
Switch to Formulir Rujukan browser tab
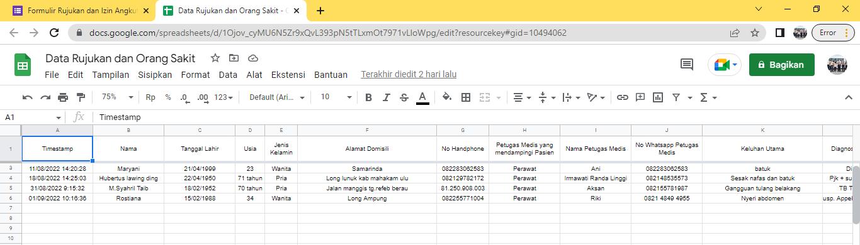[x=77, y=11]
